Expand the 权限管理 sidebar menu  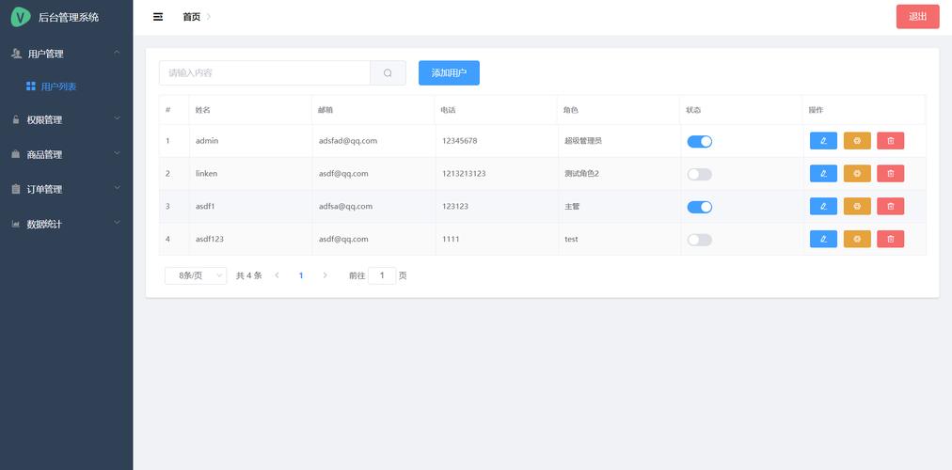coord(66,119)
